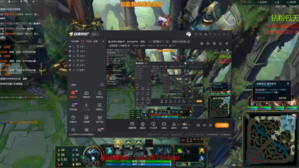The width and height of the screenshot is (299, 168).
Task: Open the orange danmaku assistant tool
Action: (x=73, y=94)
